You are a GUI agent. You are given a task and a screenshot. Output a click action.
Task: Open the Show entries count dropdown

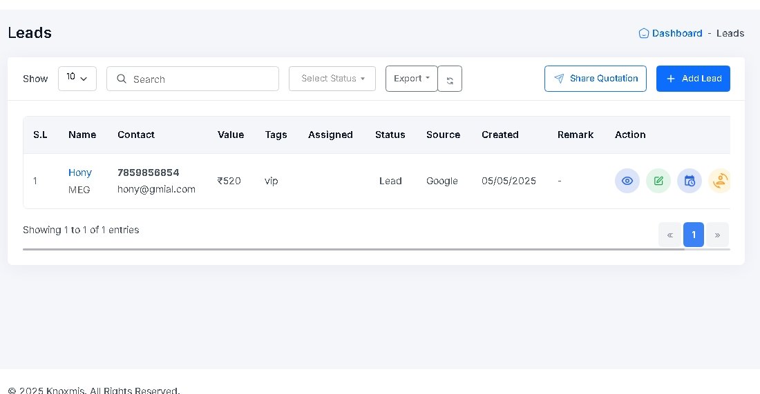pos(77,79)
